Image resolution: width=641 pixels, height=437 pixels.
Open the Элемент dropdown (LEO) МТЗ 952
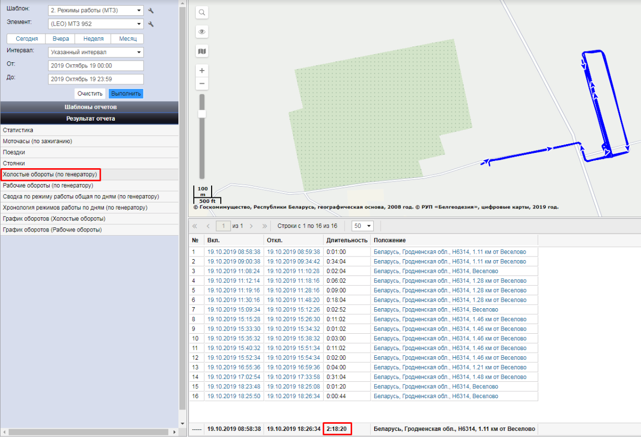tap(96, 24)
